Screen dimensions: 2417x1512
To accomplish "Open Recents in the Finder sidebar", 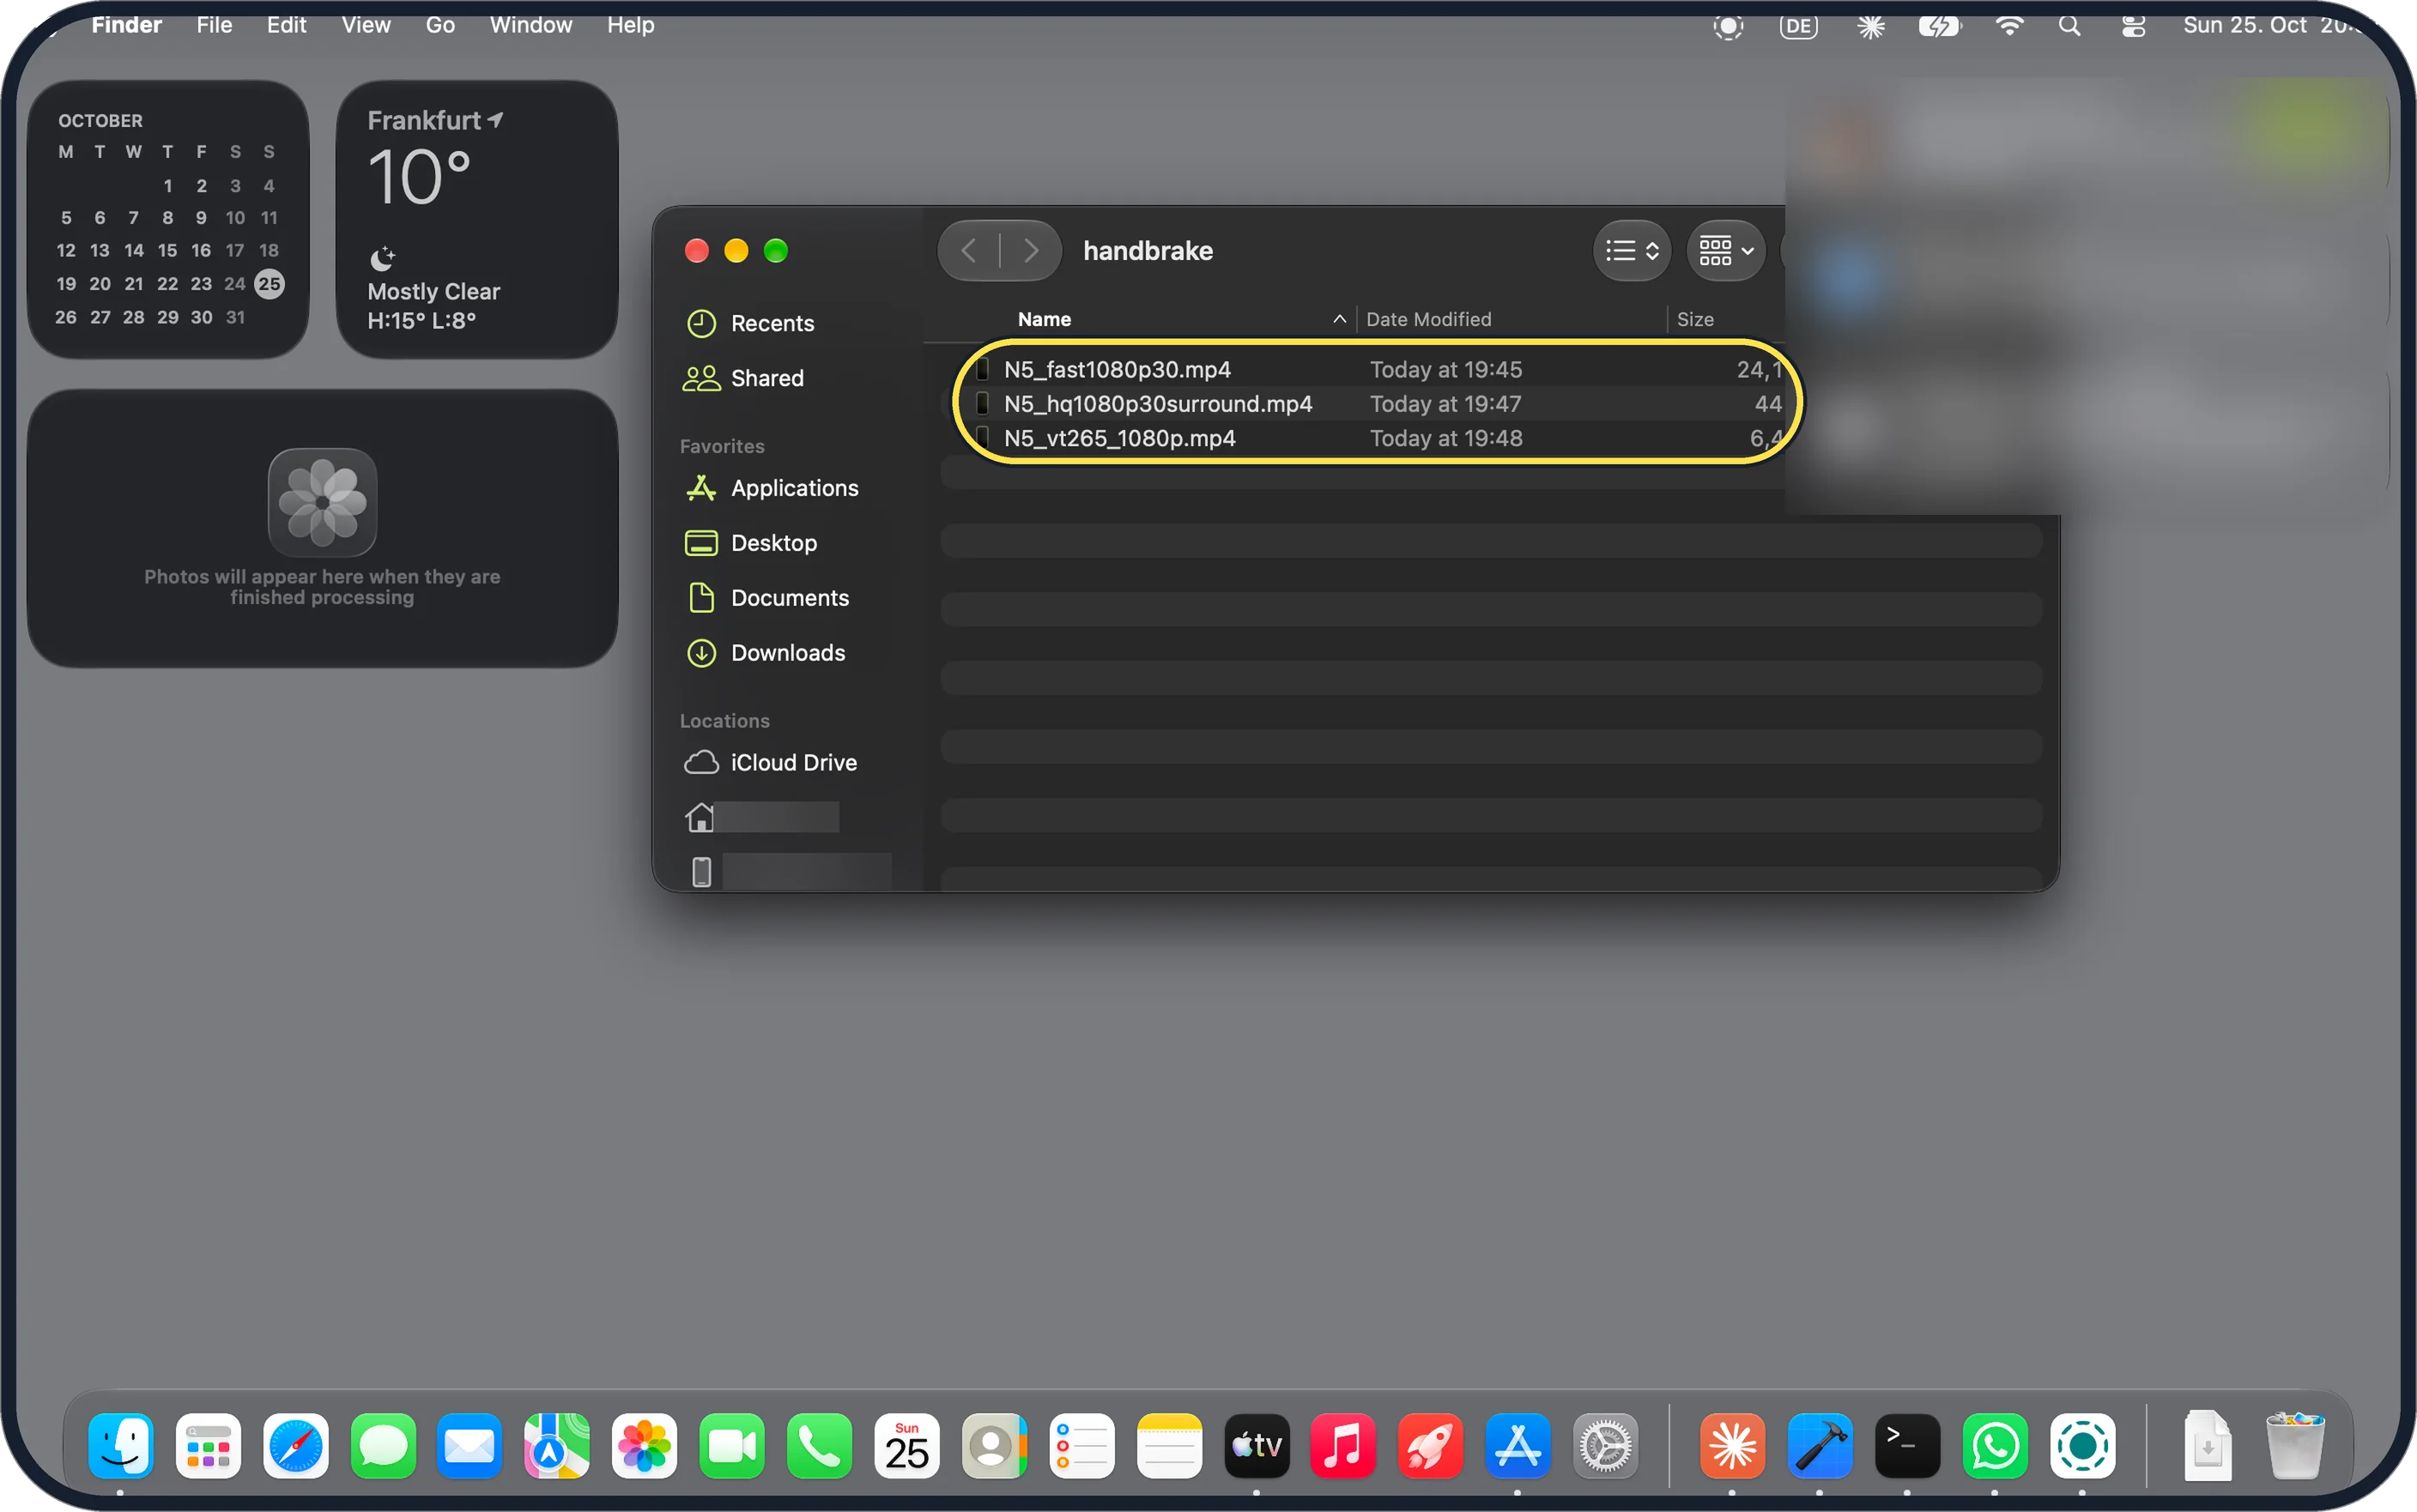I will [751, 323].
